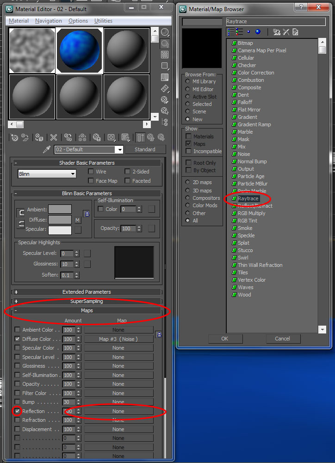335x463 pixels.
Task: Open the Blinn shader type dropdown
Action: pos(47,174)
